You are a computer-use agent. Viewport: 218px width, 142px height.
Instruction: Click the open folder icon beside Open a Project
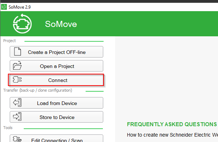pyautogui.click(x=17, y=65)
